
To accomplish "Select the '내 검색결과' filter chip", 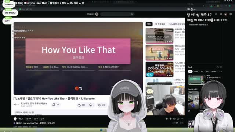I will [x=160, y=24].
